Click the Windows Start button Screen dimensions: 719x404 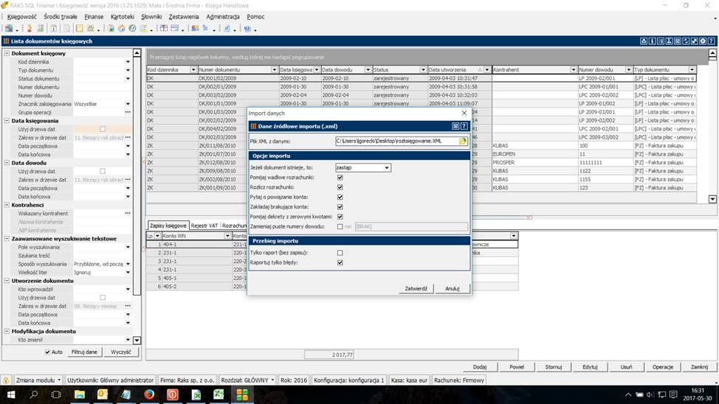12,395
